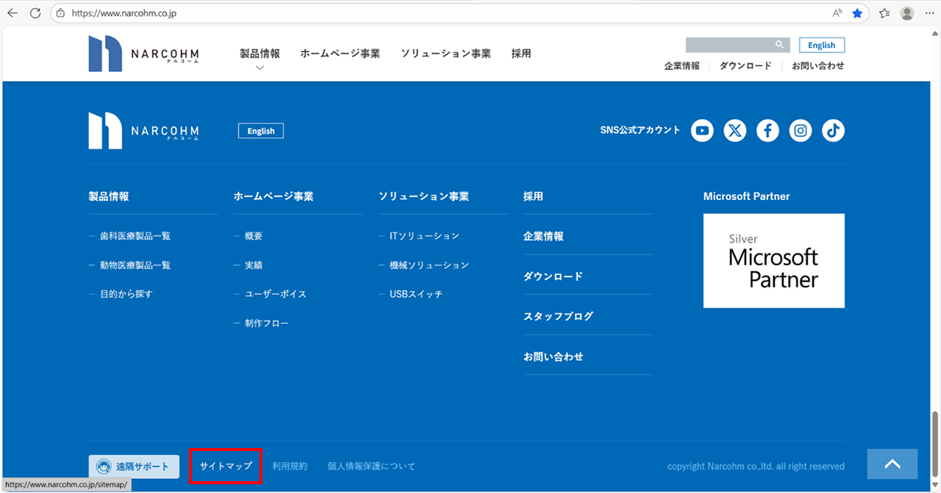The height and width of the screenshot is (493, 941).
Task: Click the Silver Microsoft Partner badge
Action: (x=773, y=260)
